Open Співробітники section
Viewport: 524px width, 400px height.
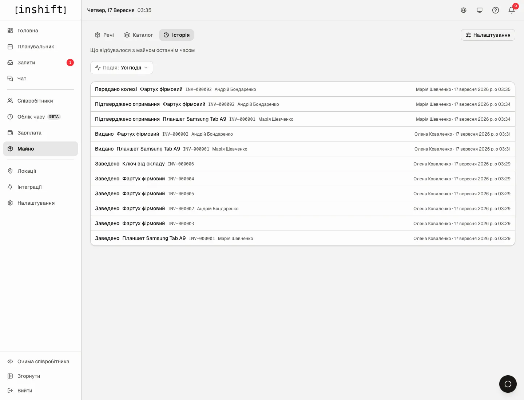click(x=40, y=101)
